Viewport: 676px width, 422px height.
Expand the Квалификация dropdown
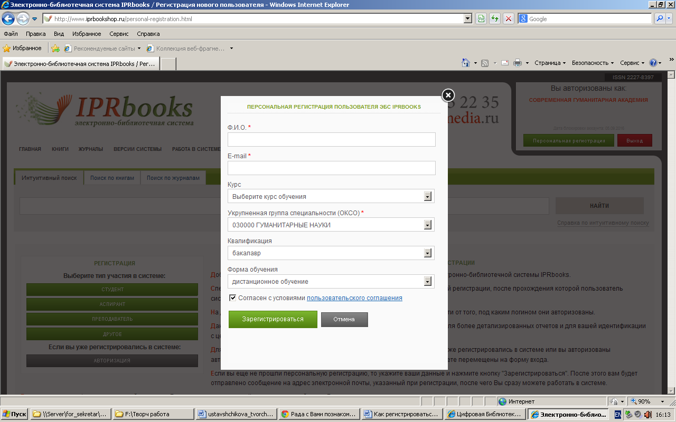(428, 253)
